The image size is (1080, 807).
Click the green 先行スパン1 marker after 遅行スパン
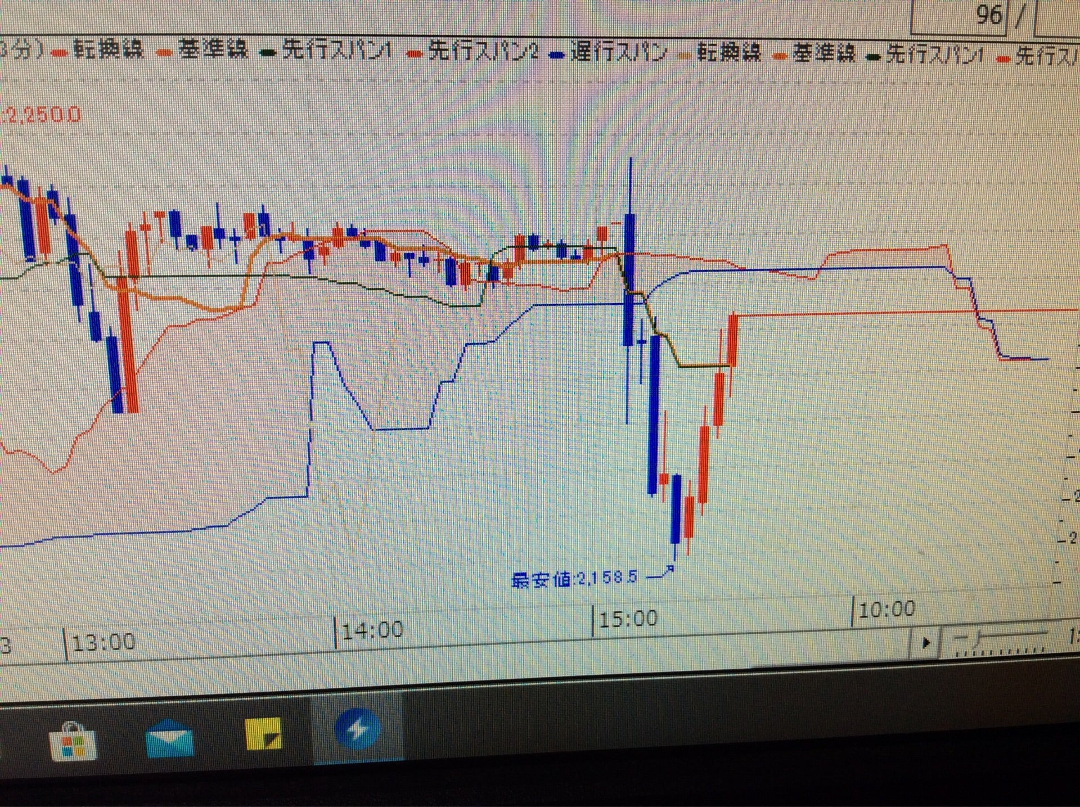click(x=874, y=57)
